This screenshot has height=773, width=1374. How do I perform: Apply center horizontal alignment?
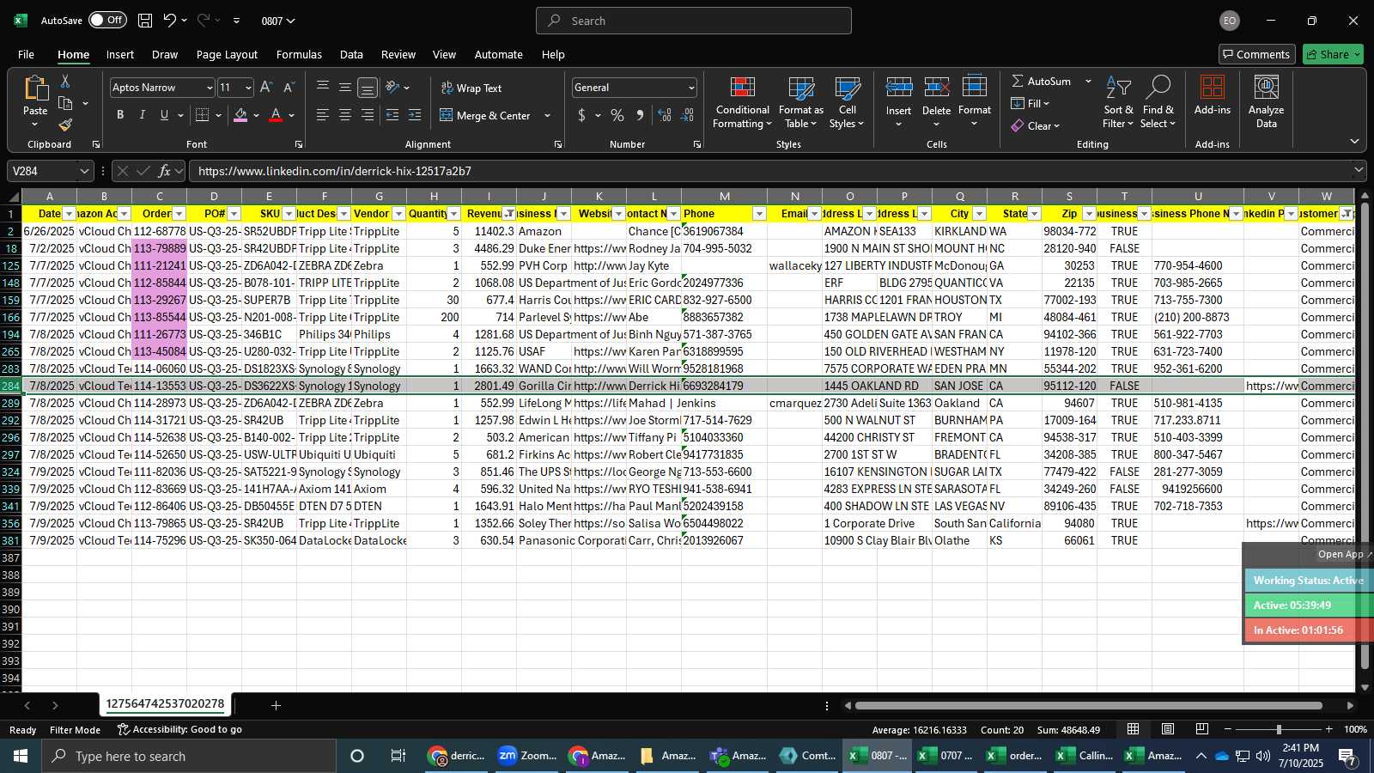tap(345, 115)
